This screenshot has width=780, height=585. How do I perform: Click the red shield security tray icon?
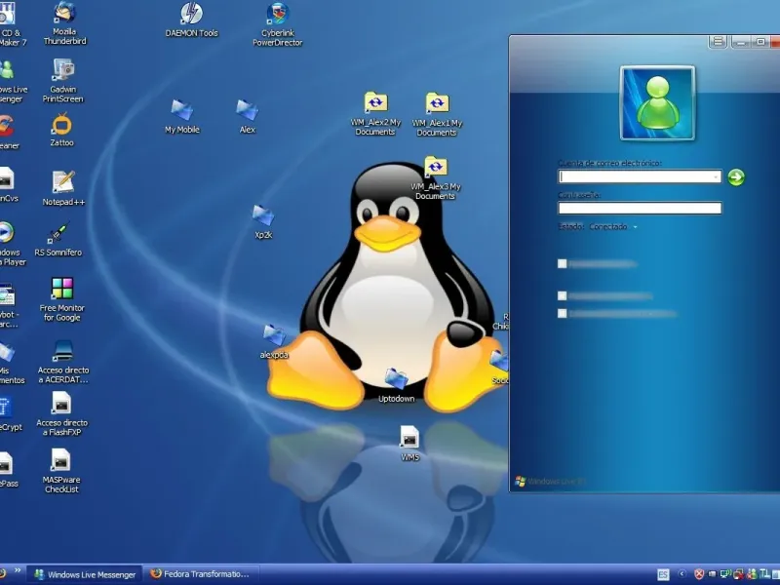(699, 574)
